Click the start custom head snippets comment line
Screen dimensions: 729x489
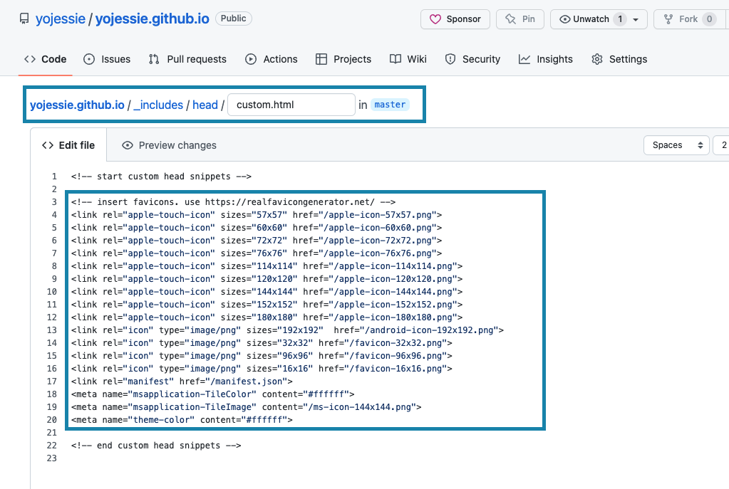tap(161, 177)
